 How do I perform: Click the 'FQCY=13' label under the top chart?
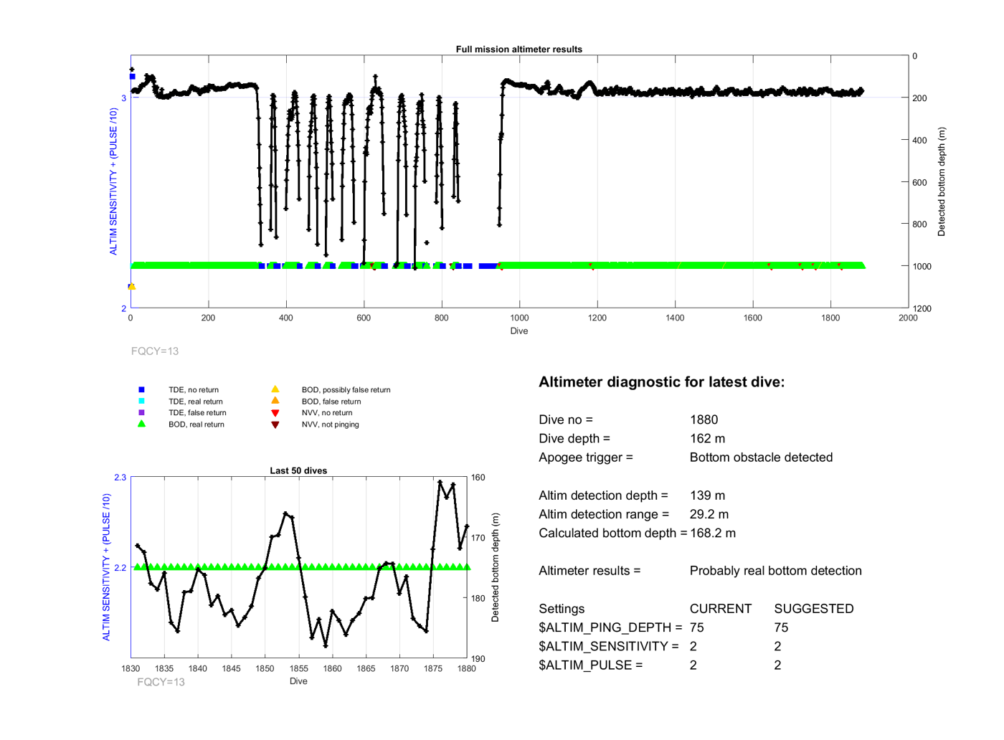[155, 351]
